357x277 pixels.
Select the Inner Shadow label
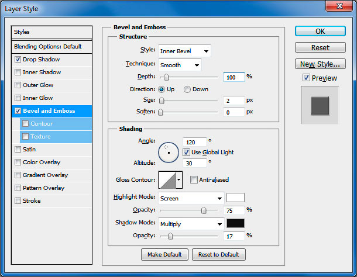click(42, 72)
